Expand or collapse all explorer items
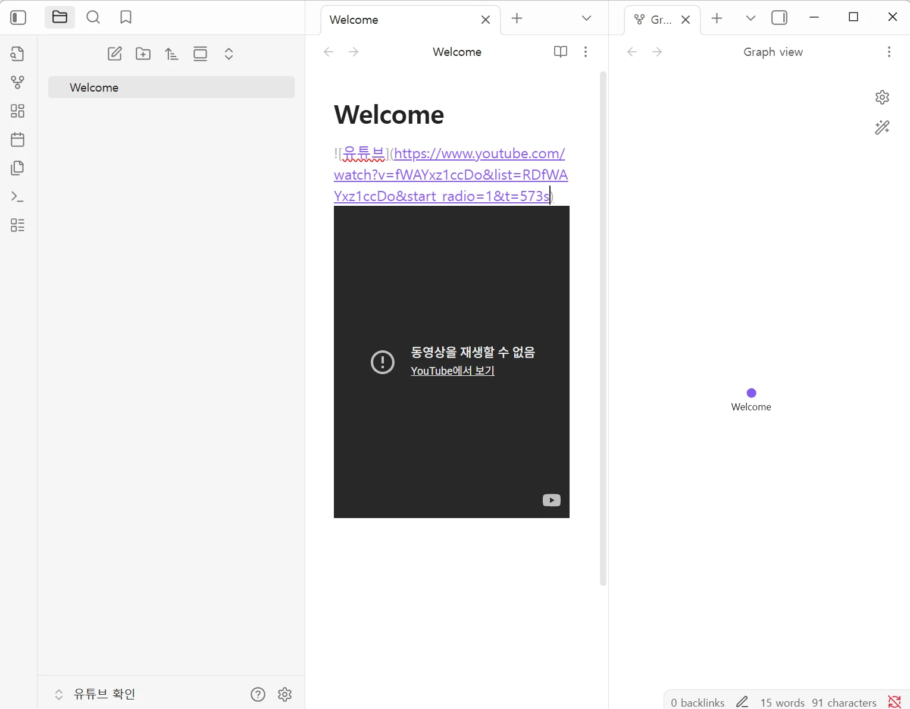Viewport: 910px width, 709px height. (229, 54)
